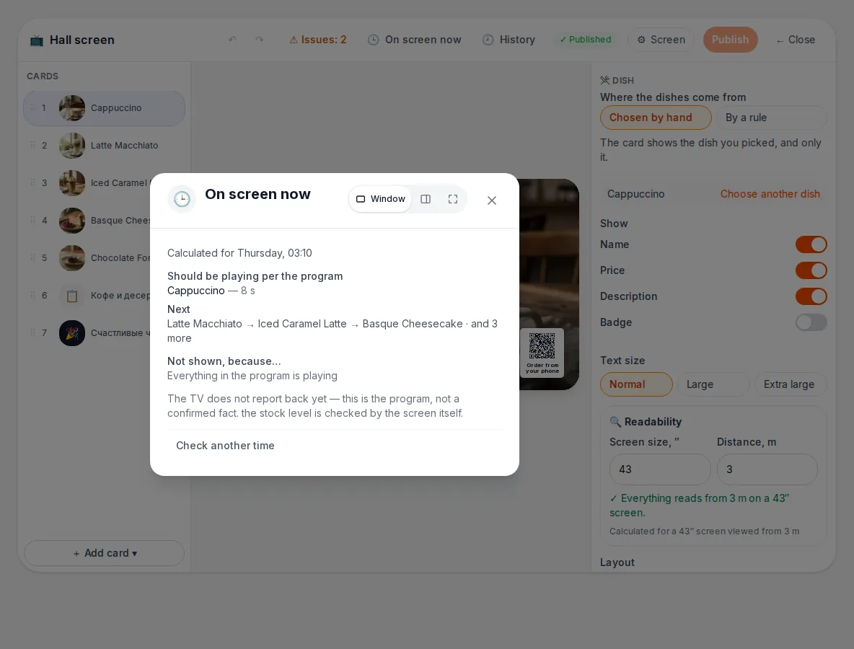The height and width of the screenshot is (649, 854).
Task: Toggle the Name switch
Action: tap(811, 244)
